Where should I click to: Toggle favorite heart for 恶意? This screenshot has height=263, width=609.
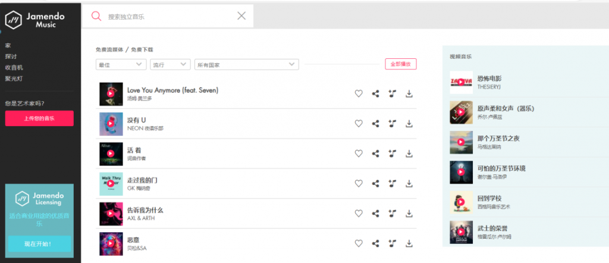point(359,243)
